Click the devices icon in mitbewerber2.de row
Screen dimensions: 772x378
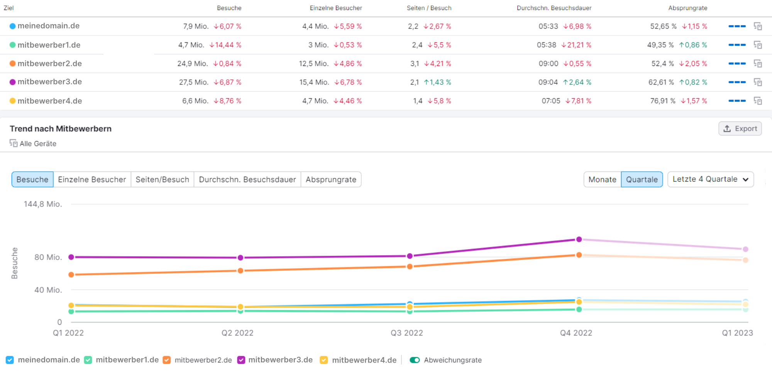click(758, 63)
